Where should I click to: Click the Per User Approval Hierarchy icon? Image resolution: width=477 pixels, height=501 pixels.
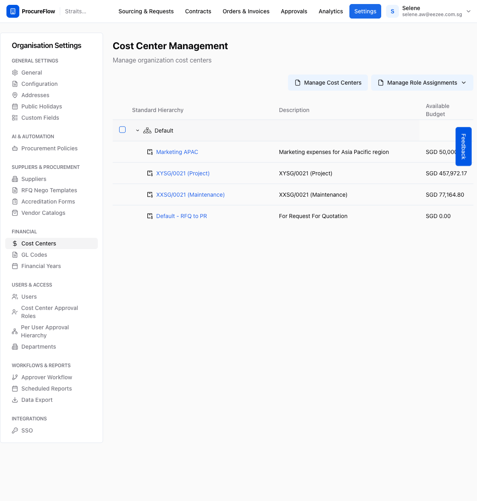point(15,331)
